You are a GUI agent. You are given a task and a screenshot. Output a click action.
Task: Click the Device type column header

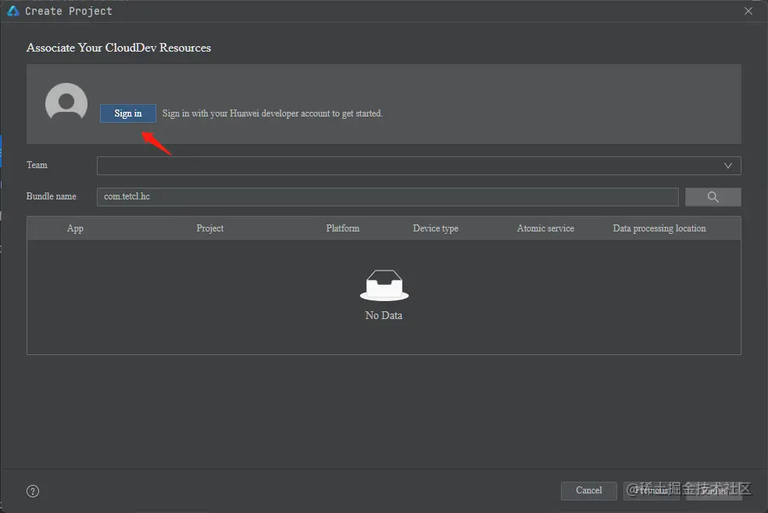[x=435, y=228]
